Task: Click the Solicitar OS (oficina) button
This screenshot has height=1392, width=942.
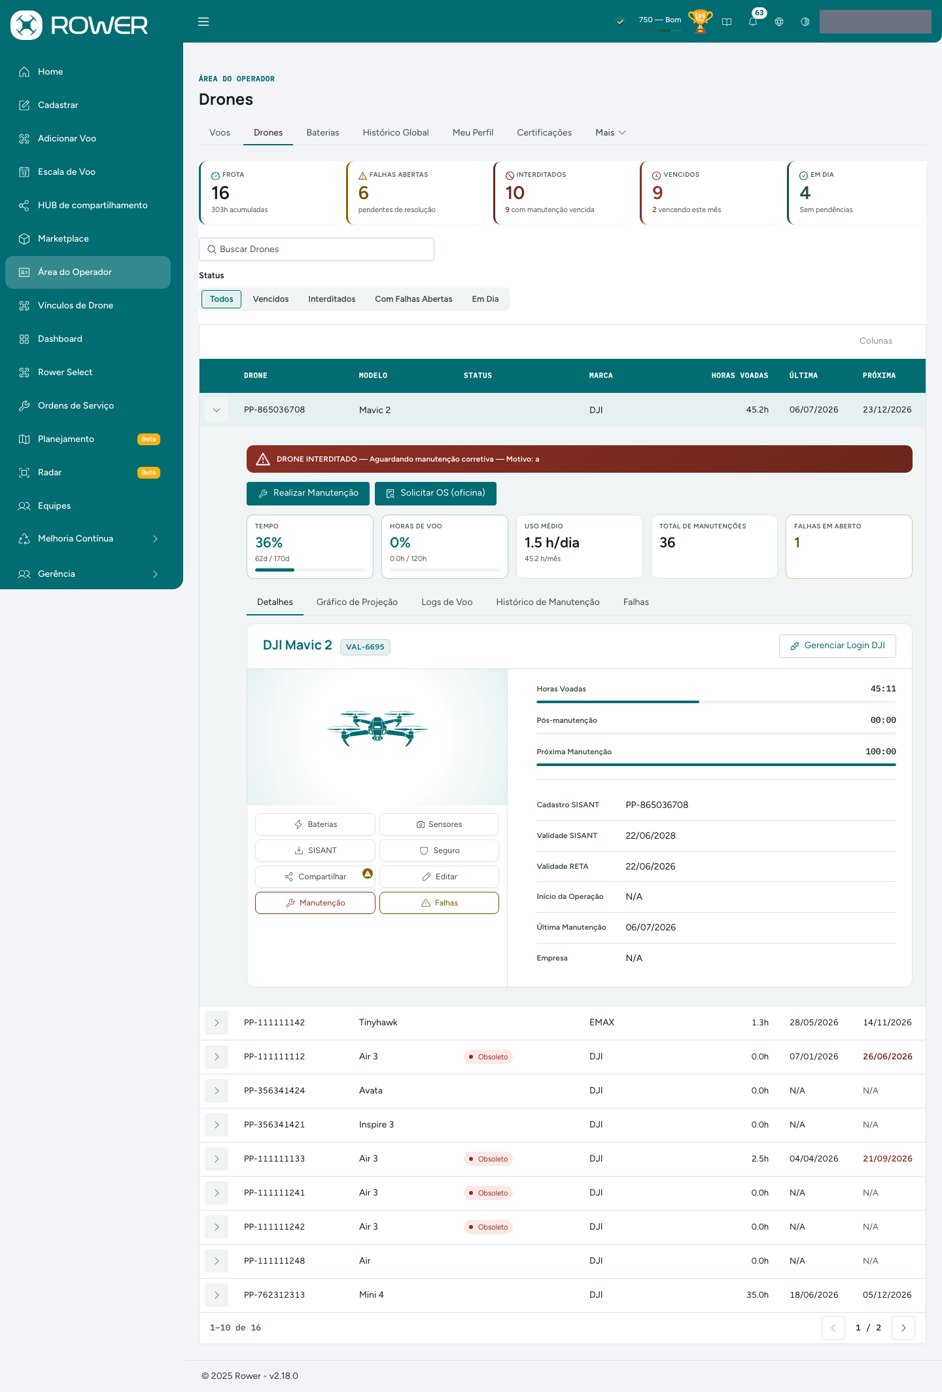Action: pyautogui.click(x=436, y=494)
